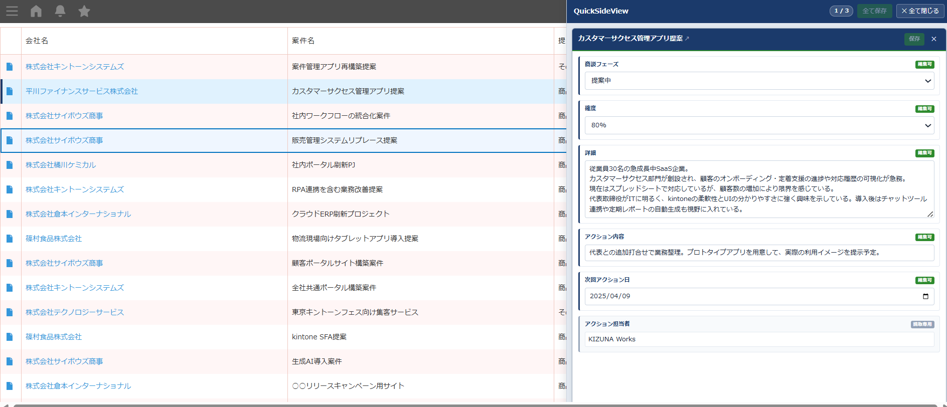Screen dimensions: 947x407
Task: Click 編集可 badge next to 商談フェーズ
Action: [924, 65]
